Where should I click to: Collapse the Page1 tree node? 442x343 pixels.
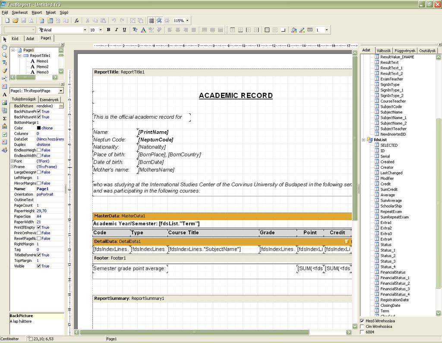pyautogui.click(x=13, y=50)
